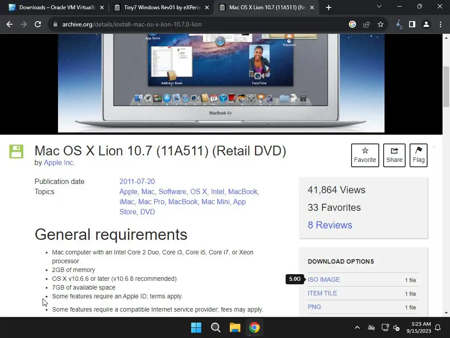Open the PNG download option
The image size is (450, 338).
coord(314,307)
